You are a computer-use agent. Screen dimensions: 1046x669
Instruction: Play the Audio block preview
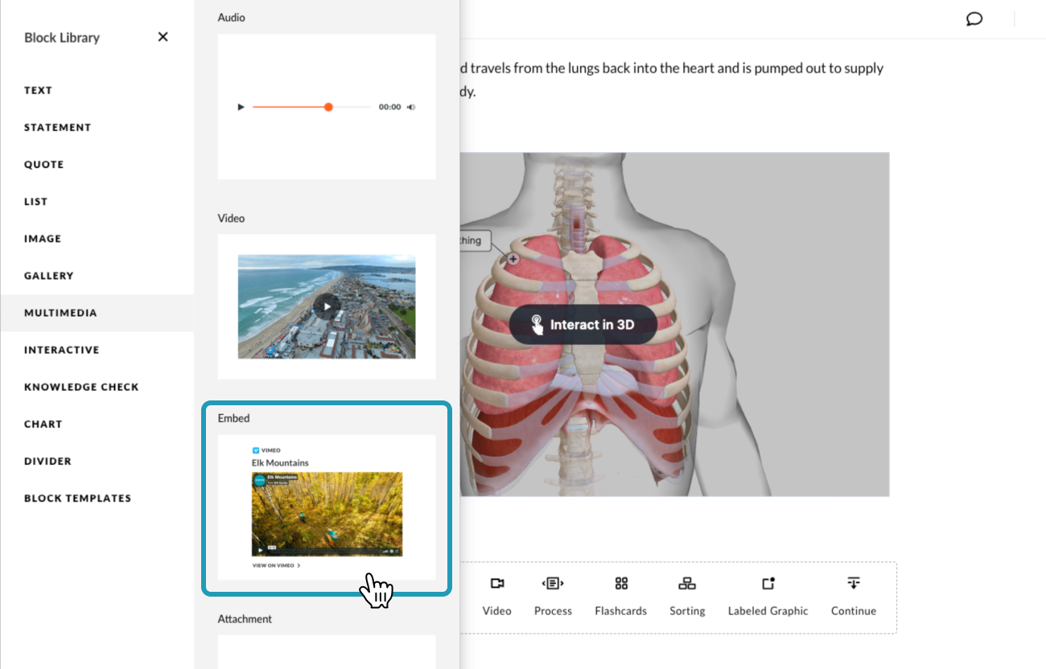point(240,106)
